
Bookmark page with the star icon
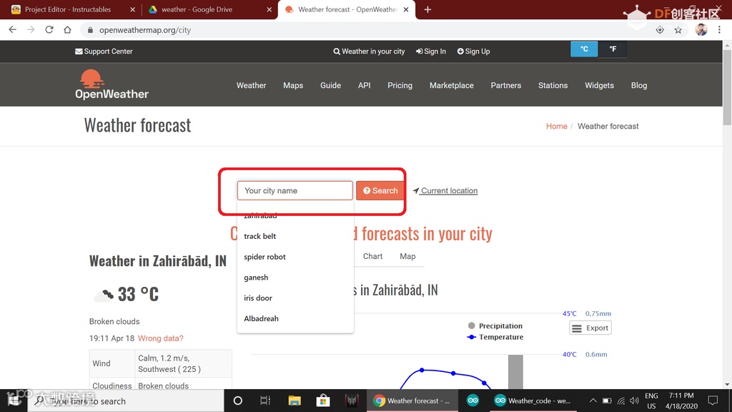[678, 30]
